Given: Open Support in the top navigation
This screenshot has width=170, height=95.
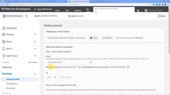Looking at the screenshot, I should click(78, 11).
